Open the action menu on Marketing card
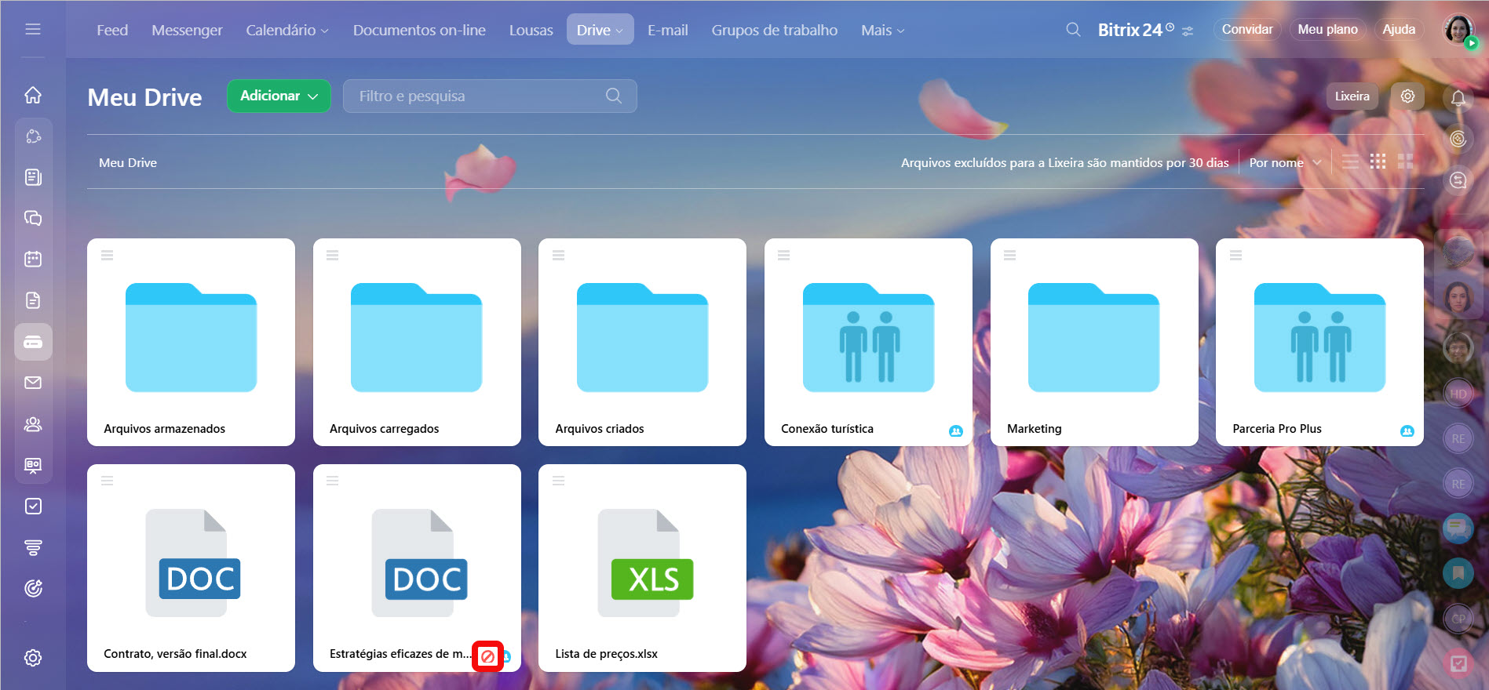The image size is (1489, 690). (1009, 255)
